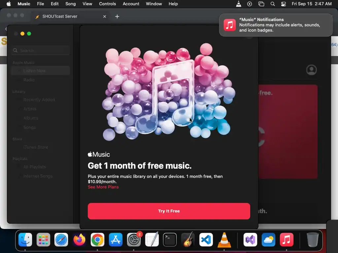338x253 pixels.
Task: Click the yellow minimize button of Music window
Action: [x=22, y=34]
